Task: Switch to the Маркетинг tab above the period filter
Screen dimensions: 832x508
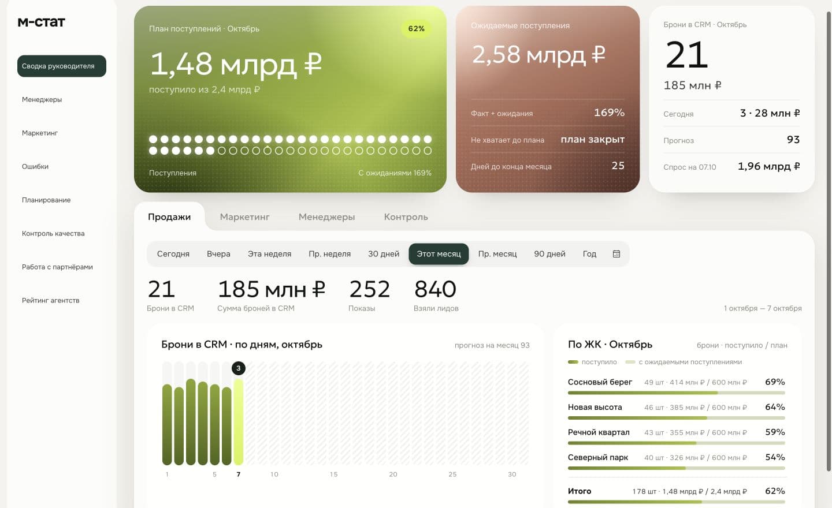Action: pos(245,217)
